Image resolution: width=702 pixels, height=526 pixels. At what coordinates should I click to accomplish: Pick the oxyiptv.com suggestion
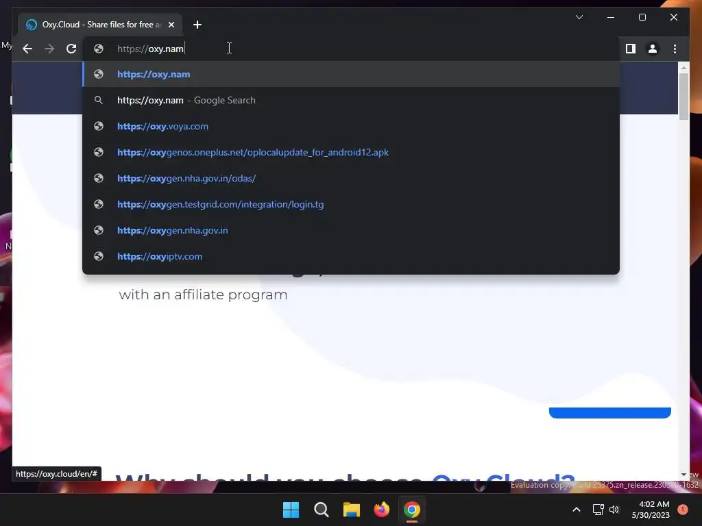tap(351, 256)
